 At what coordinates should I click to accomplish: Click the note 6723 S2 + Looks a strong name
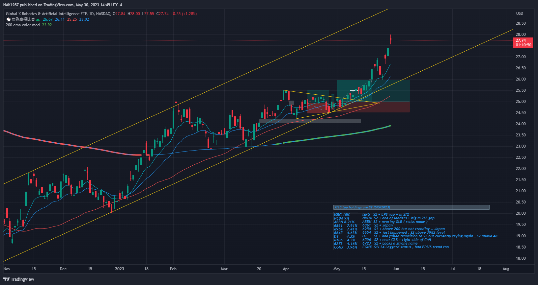390,243
